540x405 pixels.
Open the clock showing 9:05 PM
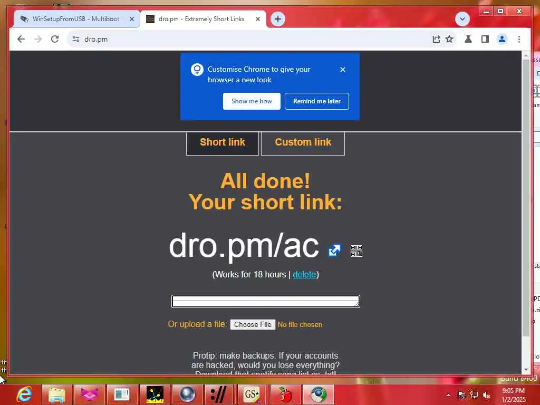tap(514, 395)
